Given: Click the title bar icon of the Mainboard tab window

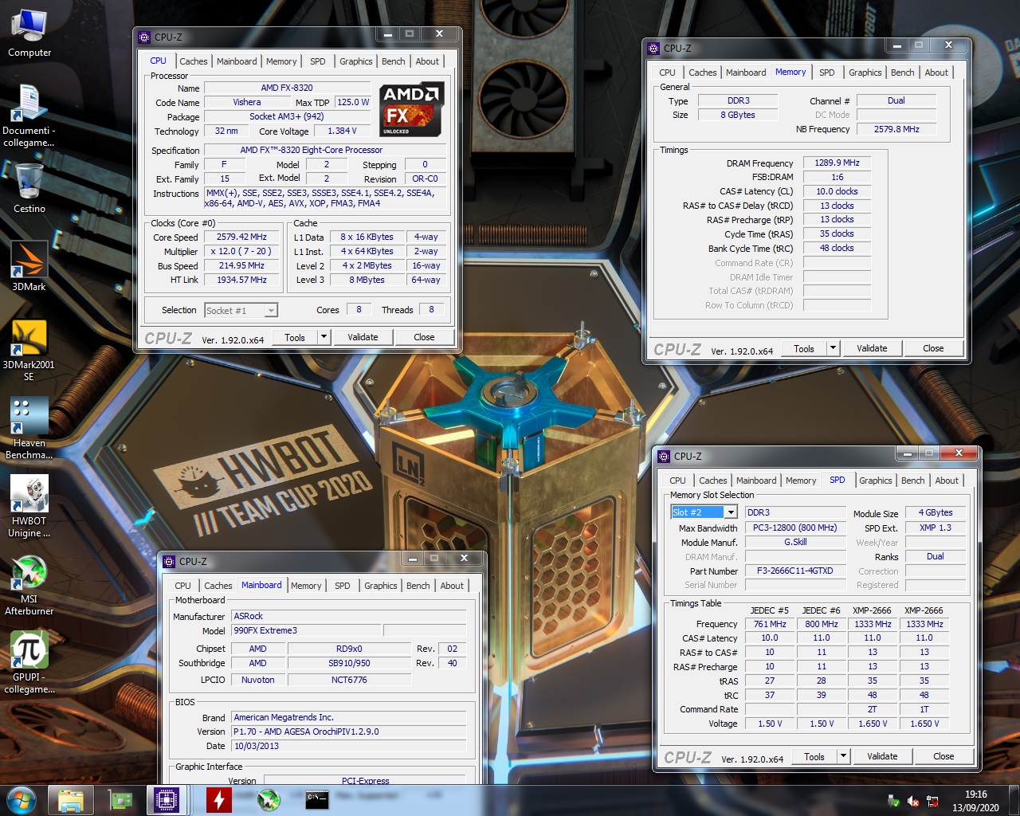Looking at the screenshot, I should [169, 561].
